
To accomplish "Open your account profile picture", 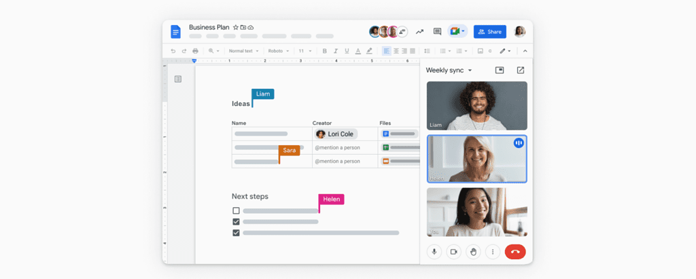I will pos(520,31).
